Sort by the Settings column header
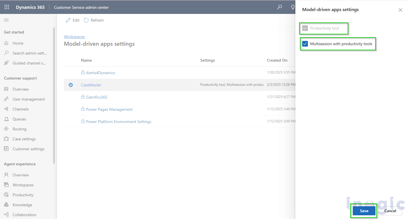409x219 pixels. (208, 60)
